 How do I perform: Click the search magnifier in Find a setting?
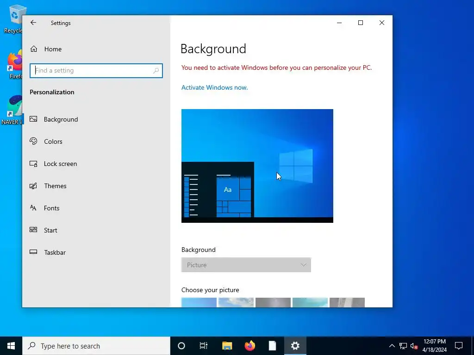pyautogui.click(x=156, y=71)
